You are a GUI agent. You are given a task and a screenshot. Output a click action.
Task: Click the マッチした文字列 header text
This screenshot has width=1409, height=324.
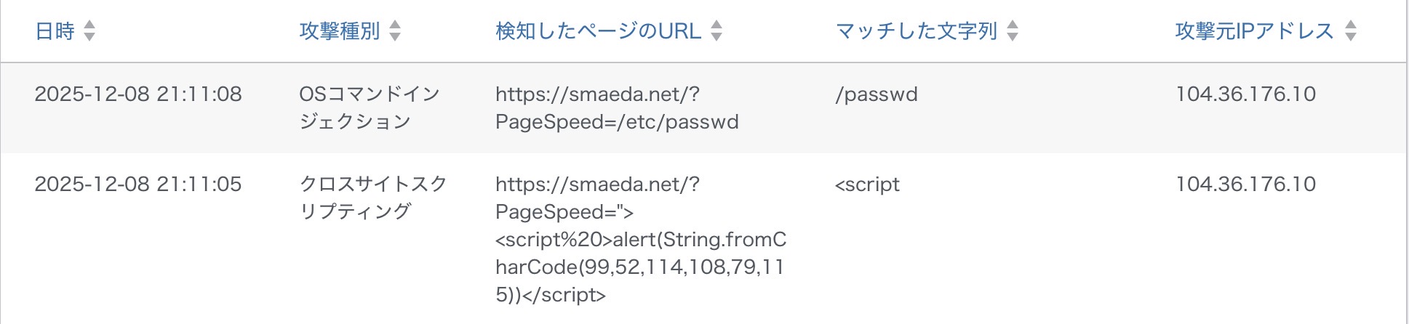click(x=916, y=31)
